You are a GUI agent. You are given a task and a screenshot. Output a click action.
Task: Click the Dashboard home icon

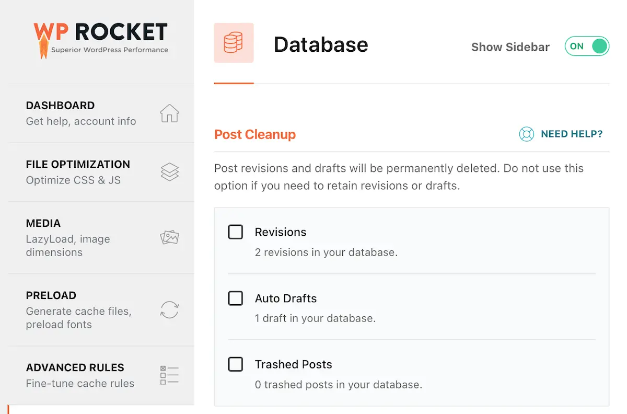click(169, 113)
